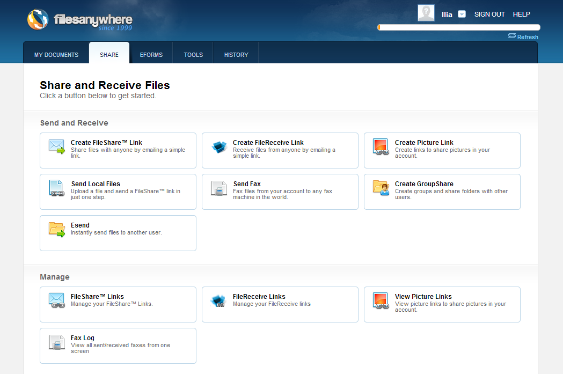Open the Fax Log title
Image resolution: width=563 pixels, height=374 pixels.
click(83, 338)
